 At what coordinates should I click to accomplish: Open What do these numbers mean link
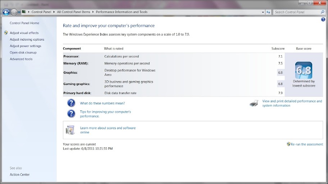[102, 103]
